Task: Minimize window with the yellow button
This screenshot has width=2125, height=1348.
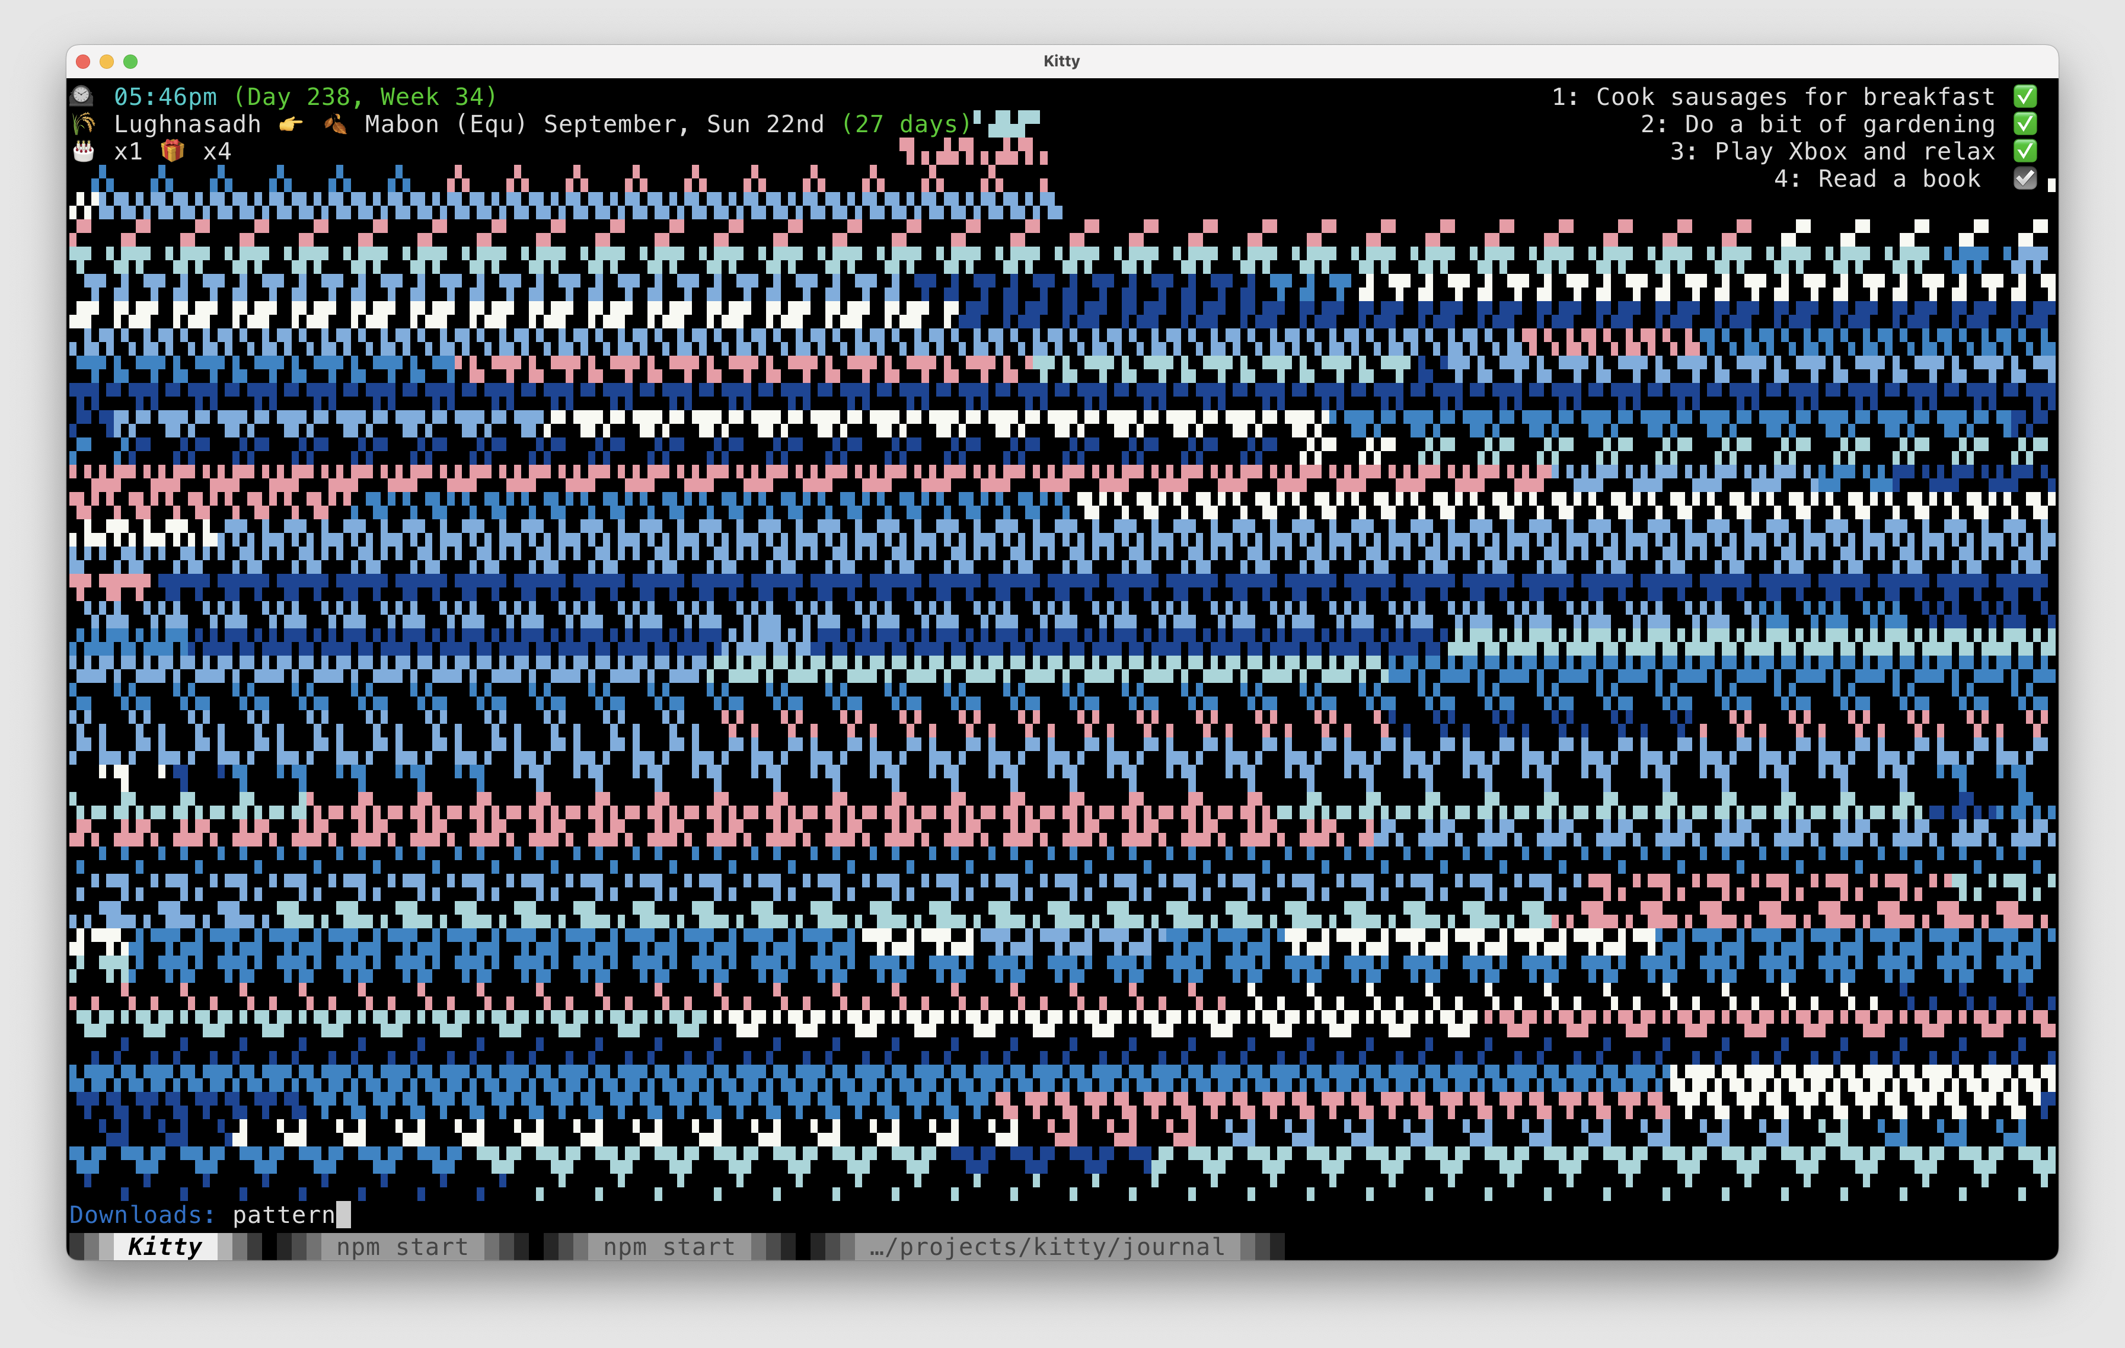Action: coord(107,61)
